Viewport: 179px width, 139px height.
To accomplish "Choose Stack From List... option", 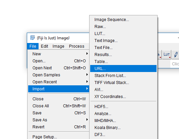I will pyautogui.click(x=123, y=76).
